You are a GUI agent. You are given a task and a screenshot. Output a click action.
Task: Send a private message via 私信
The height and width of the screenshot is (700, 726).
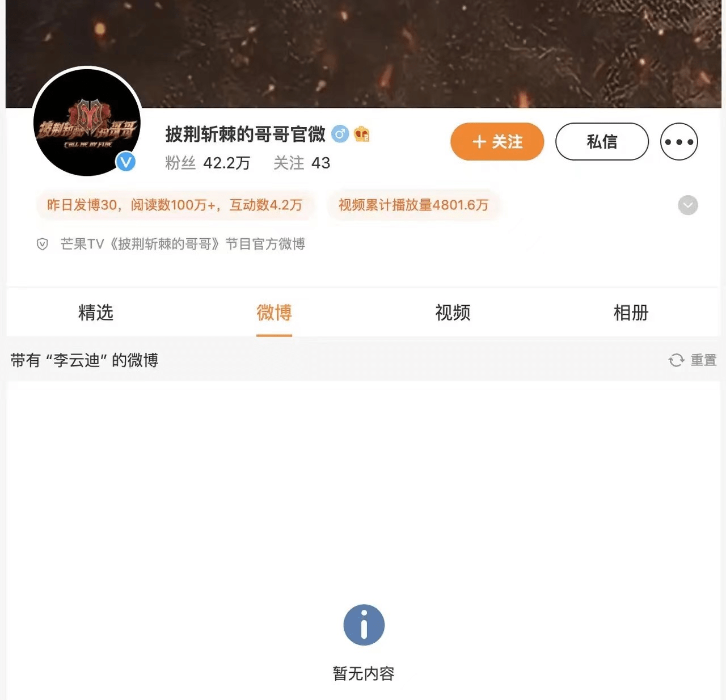(x=602, y=141)
